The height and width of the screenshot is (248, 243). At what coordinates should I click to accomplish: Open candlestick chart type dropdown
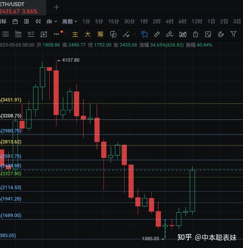[x=52, y=21]
